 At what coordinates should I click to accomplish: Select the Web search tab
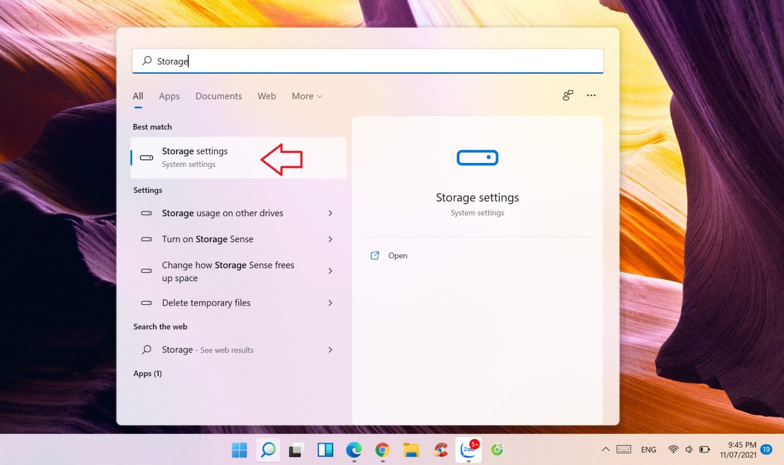tap(266, 96)
